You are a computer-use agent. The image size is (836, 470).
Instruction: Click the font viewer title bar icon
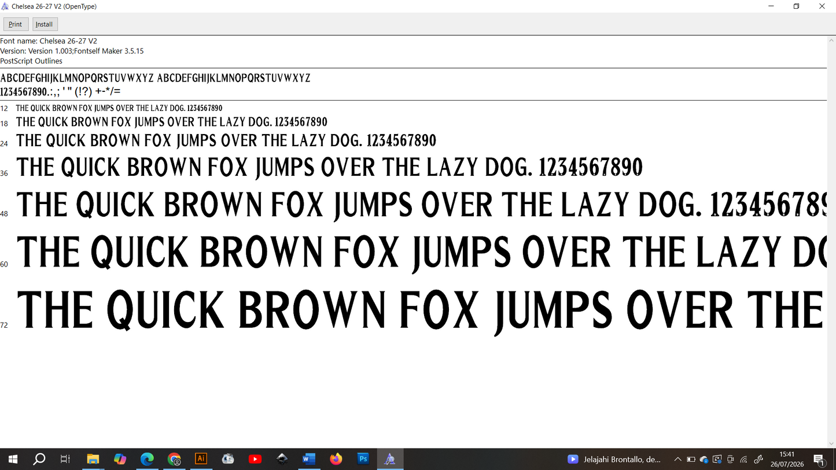5,6
